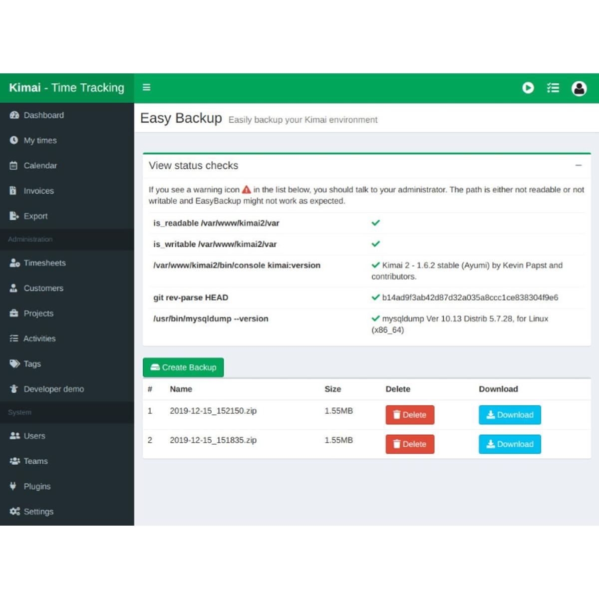Click the Tags icon in sidebar
599x599 pixels.
tap(14, 364)
